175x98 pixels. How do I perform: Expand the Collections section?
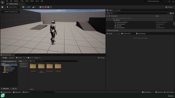(x=2, y=89)
